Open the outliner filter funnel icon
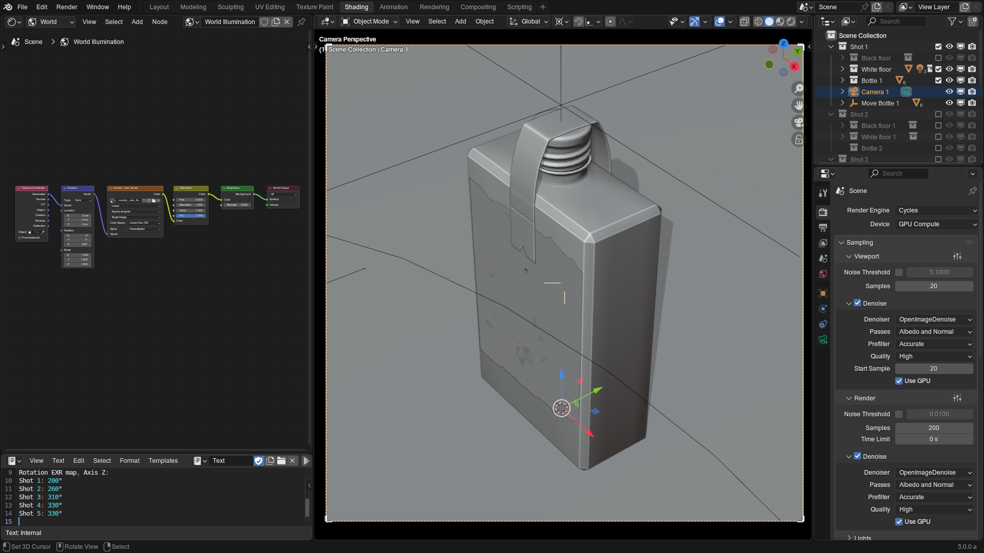 point(952,22)
